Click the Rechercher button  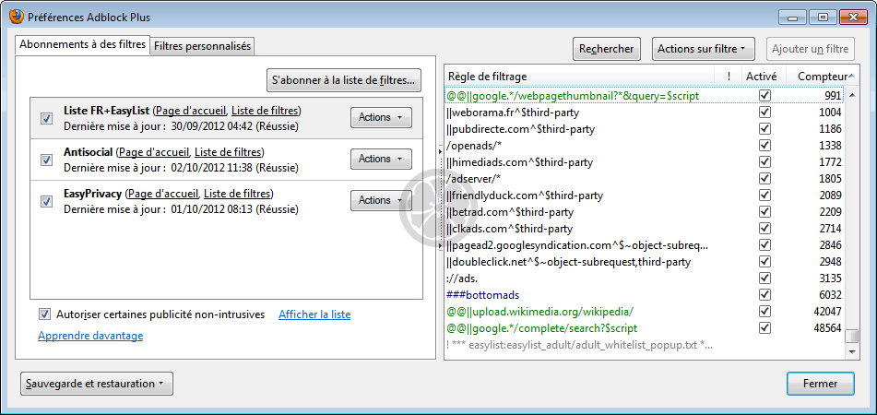coord(606,49)
